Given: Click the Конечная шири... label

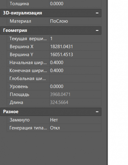Looking at the screenshot, I should [x=28, y=71].
